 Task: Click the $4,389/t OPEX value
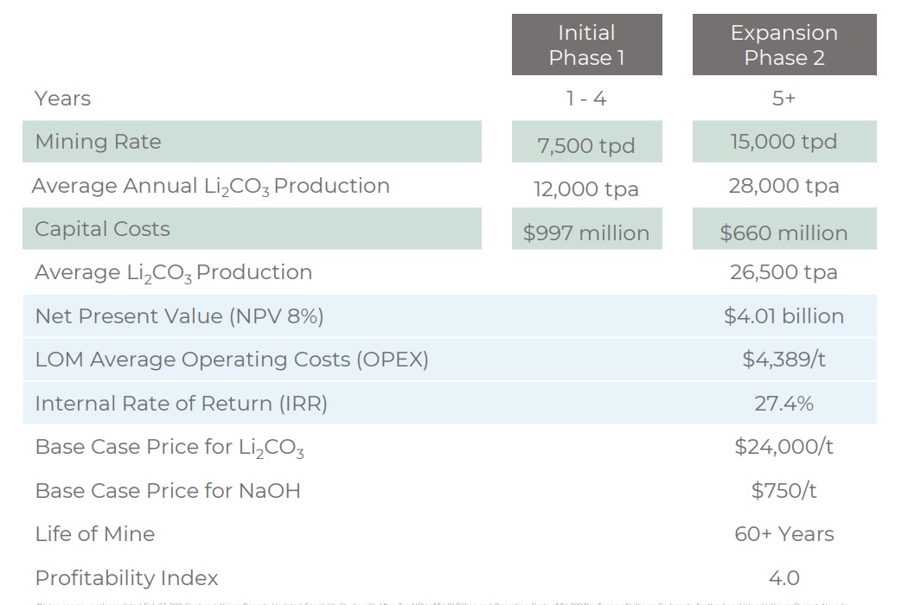pos(783,360)
